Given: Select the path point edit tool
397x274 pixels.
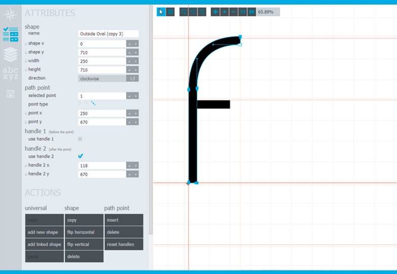Looking at the screenshot, I should [171, 12].
